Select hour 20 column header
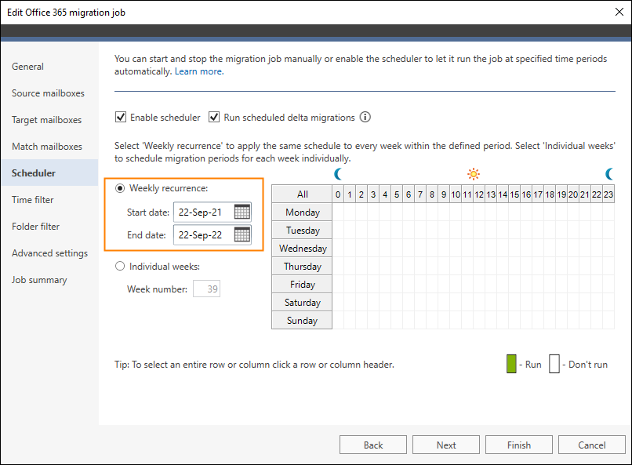This screenshot has height=465, width=632. click(573, 194)
